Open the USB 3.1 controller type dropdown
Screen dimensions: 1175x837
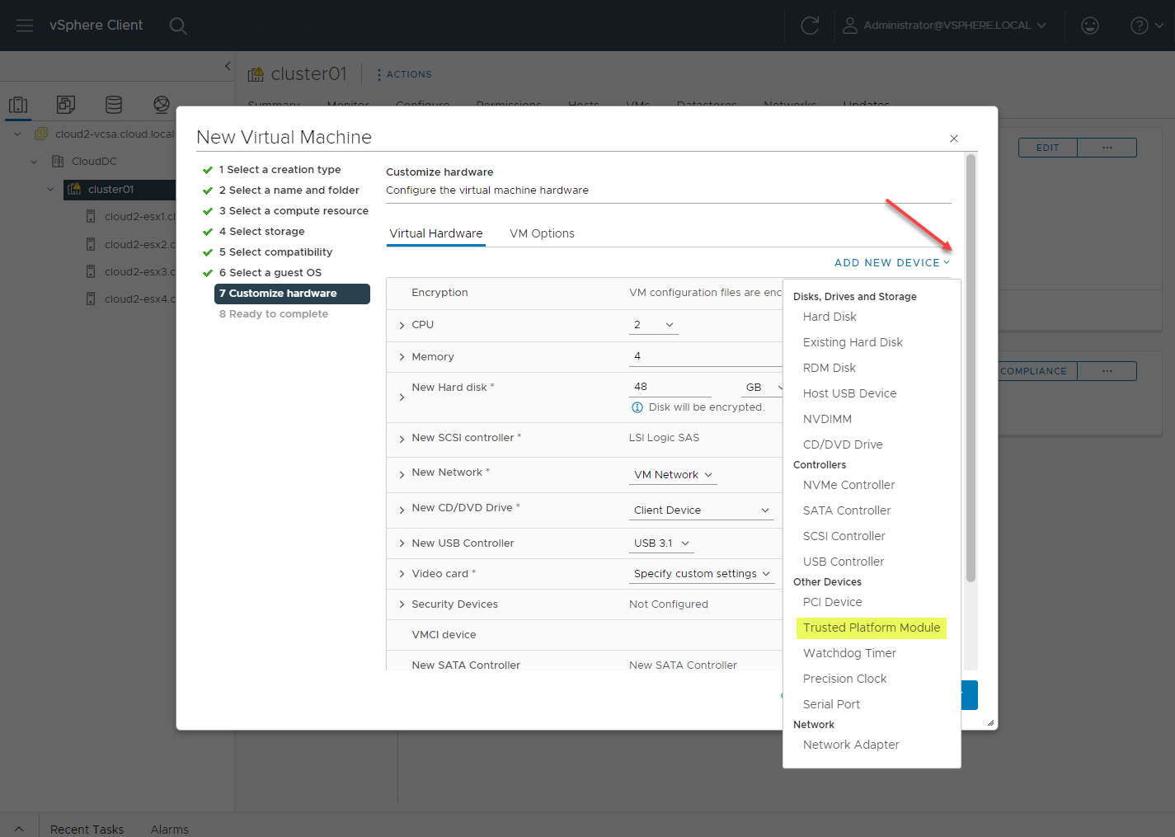pyautogui.click(x=661, y=543)
